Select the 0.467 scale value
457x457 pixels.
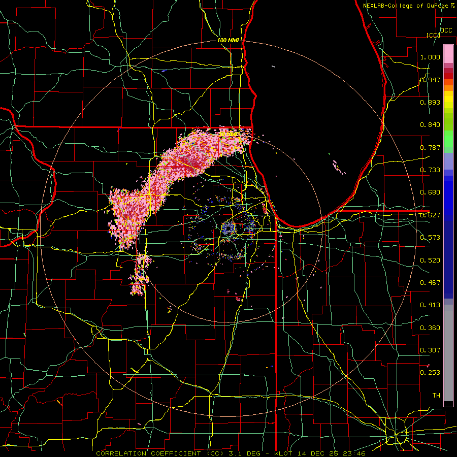pos(430,283)
